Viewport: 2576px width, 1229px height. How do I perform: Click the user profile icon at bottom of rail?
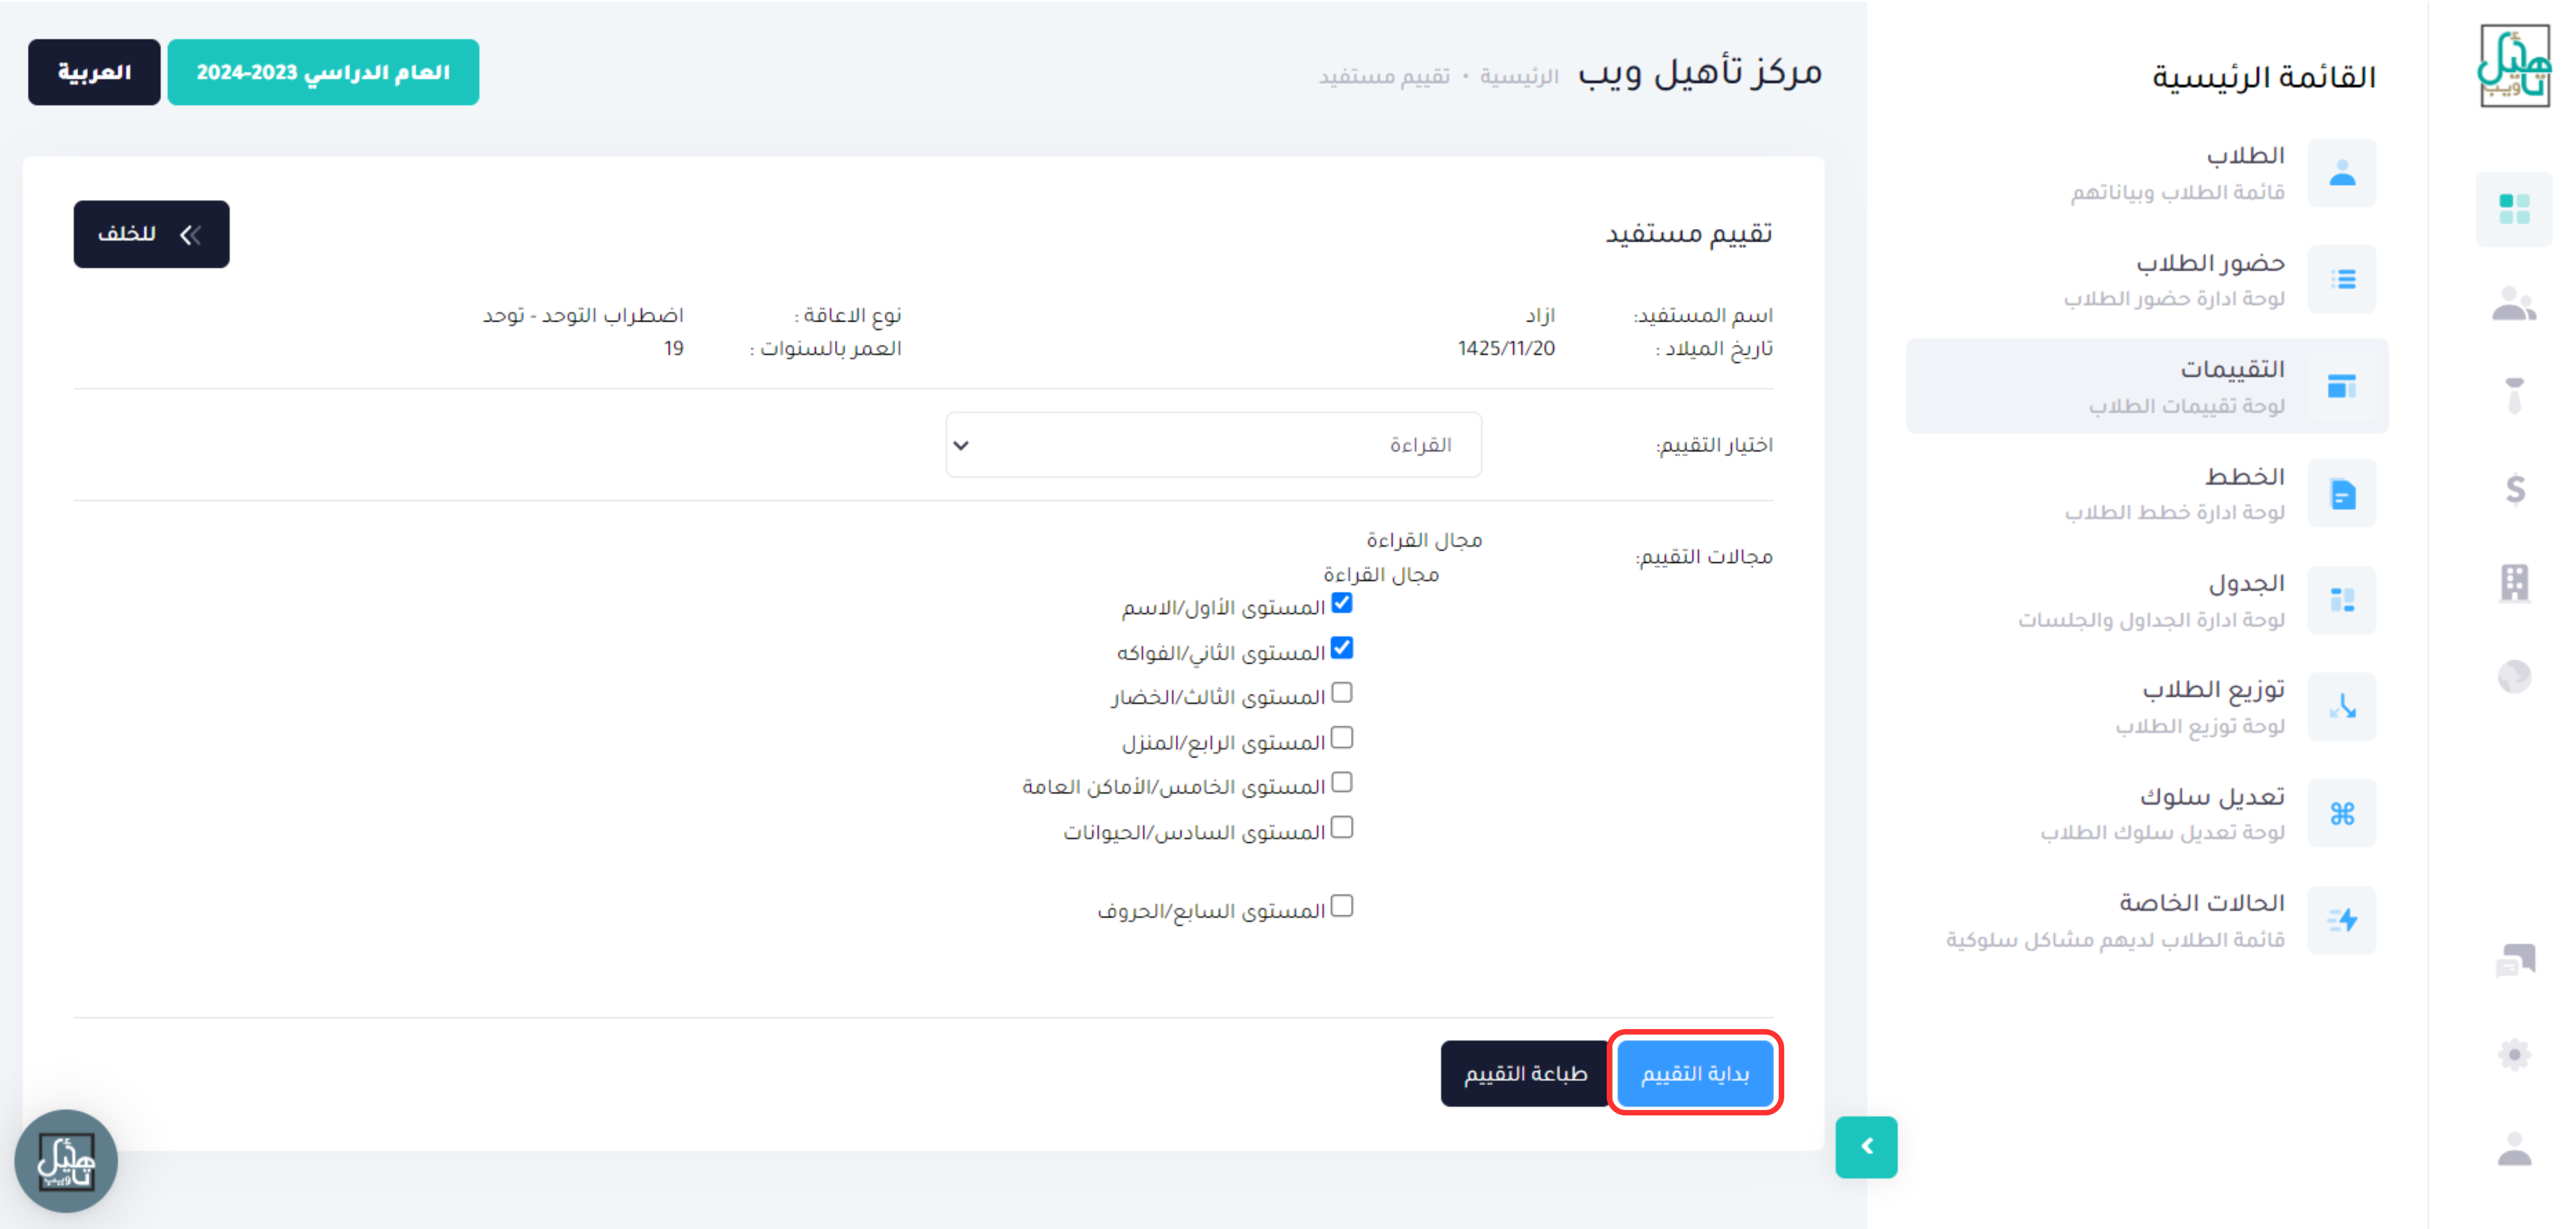[2514, 1148]
